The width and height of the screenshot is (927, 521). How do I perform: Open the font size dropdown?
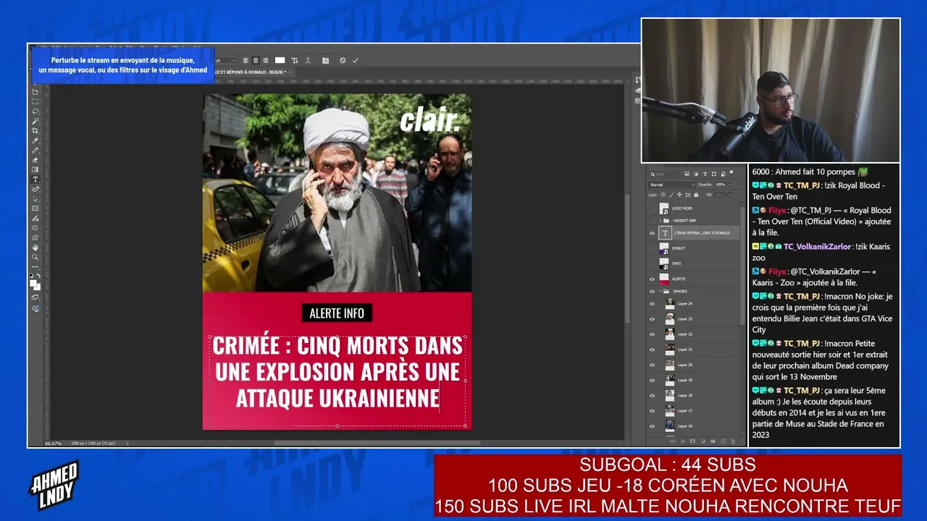[233, 60]
